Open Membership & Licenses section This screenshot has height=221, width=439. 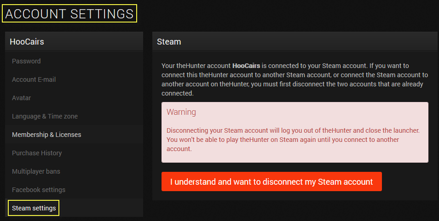click(x=46, y=135)
